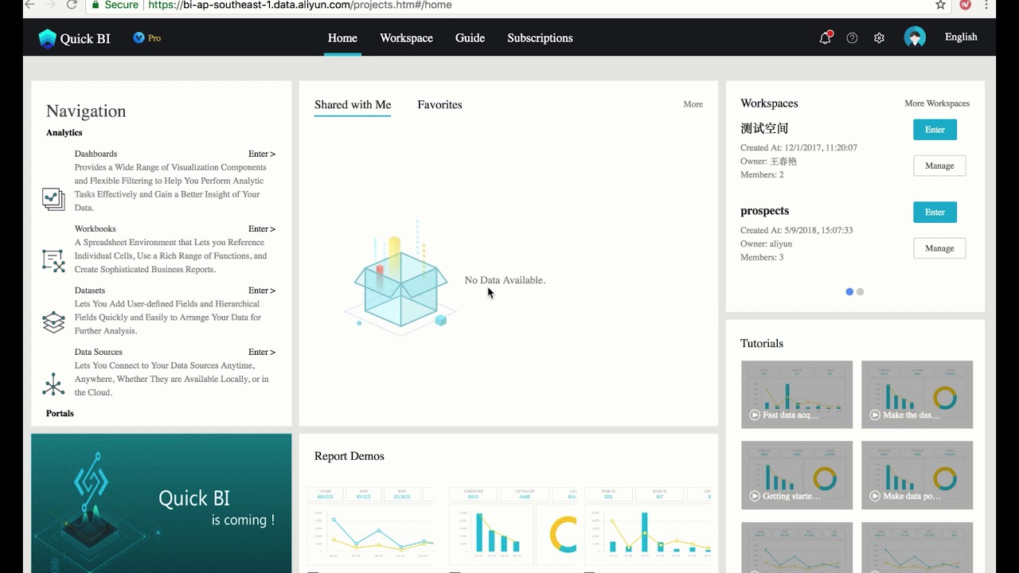Switch to Shared with Me tab

[353, 104]
